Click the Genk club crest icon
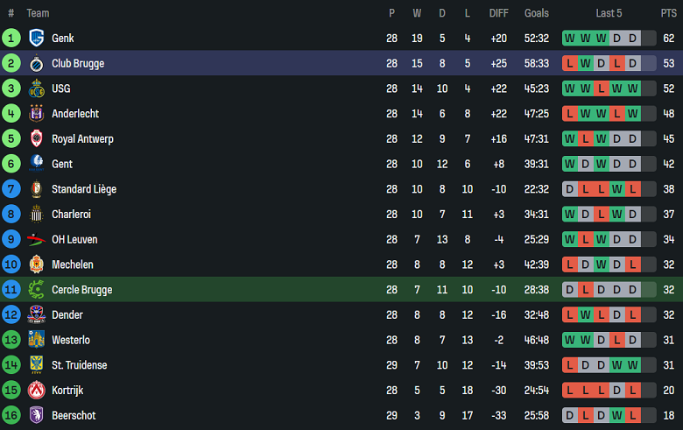Image resolution: width=683 pixels, height=430 pixels. [x=37, y=39]
